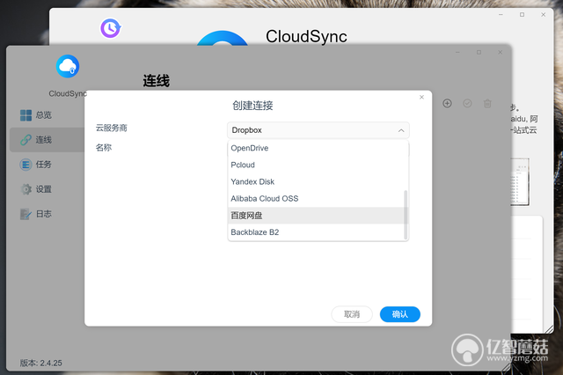Choose Backblaze B2 from the provider list
563x375 pixels.
pos(316,232)
